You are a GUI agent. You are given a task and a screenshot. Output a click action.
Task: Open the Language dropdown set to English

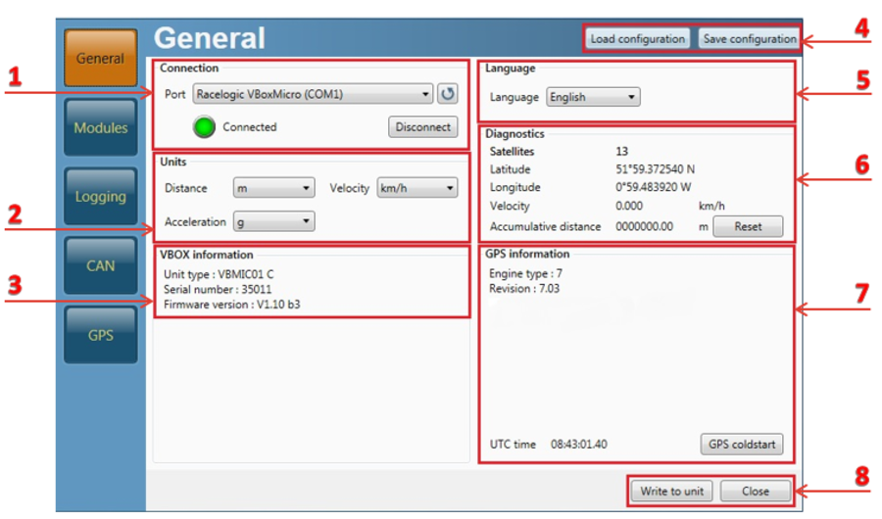(593, 97)
